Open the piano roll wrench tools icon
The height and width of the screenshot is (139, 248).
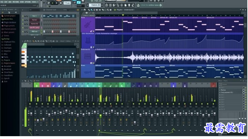(x=25, y=41)
